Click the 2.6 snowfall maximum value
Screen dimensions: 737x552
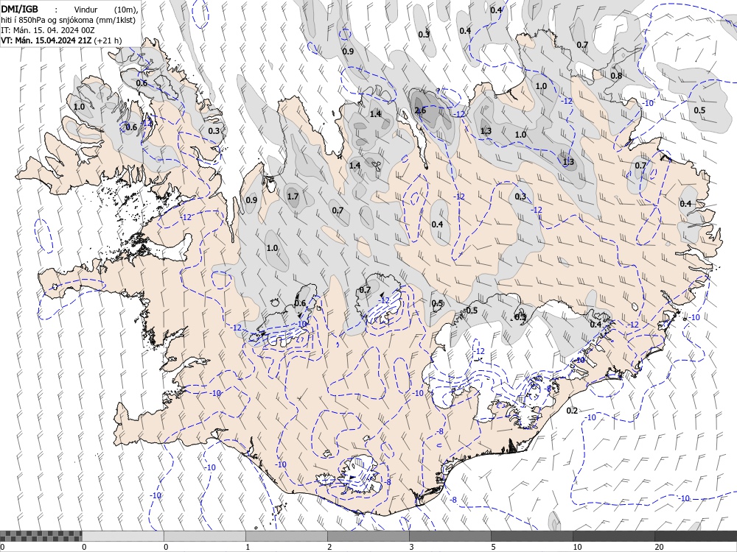[x=420, y=110]
